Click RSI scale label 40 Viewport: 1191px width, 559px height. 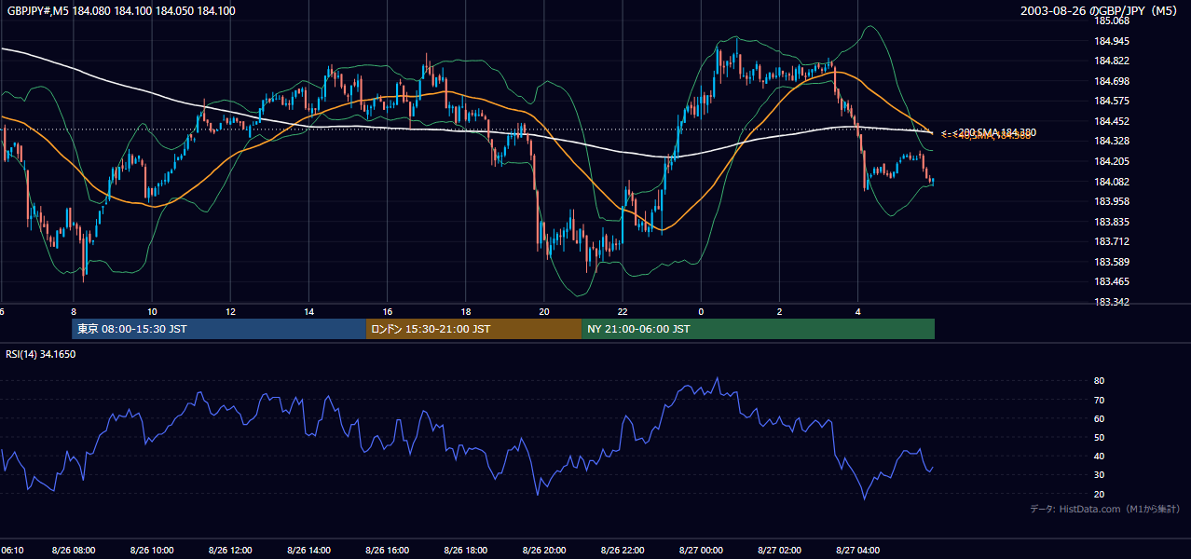point(1099,457)
